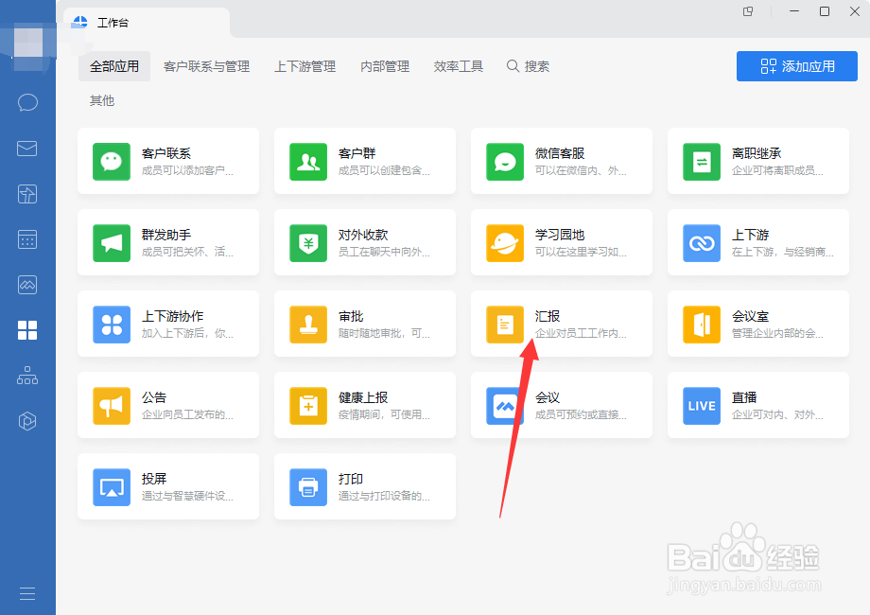This screenshot has height=615, width=870.
Task: Open the 会议室 door icon
Action: click(702, 325)
